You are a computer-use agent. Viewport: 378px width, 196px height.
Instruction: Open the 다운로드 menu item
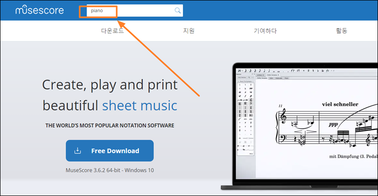point(112,31)
